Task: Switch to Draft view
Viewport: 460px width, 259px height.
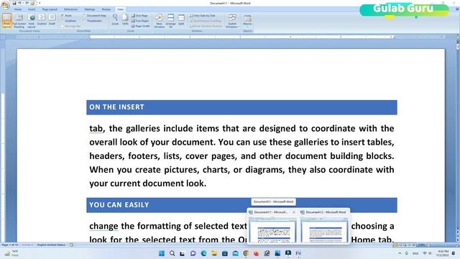Action: (52, 19)
